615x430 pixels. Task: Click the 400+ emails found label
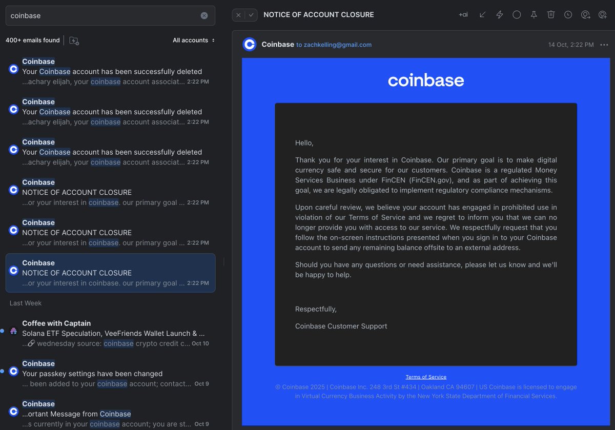coord(33,40)
